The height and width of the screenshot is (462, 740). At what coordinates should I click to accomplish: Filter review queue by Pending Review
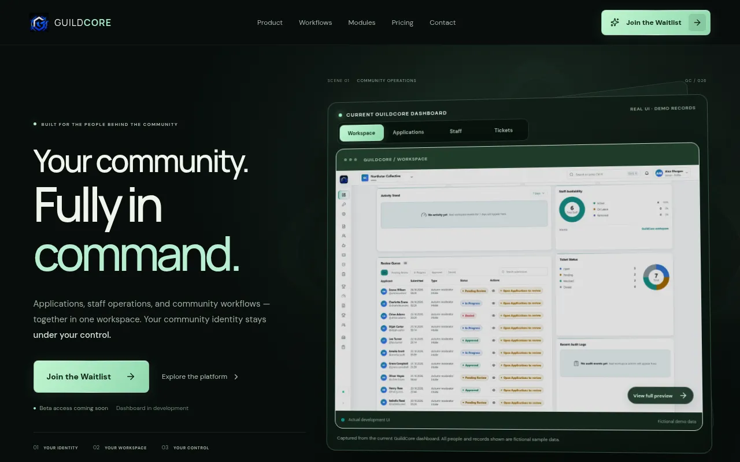(399, 272)
